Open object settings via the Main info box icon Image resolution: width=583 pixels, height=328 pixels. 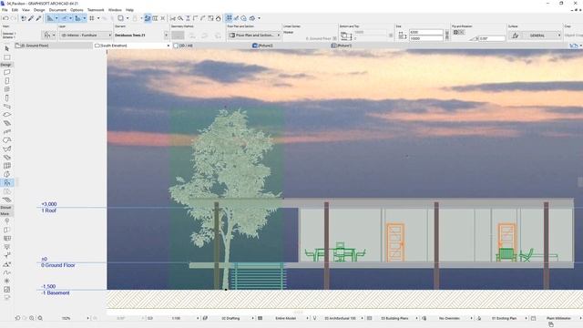tap(46, 35)
